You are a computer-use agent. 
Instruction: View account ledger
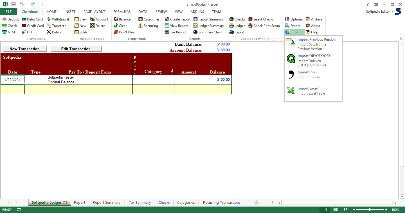click(80, 19)
